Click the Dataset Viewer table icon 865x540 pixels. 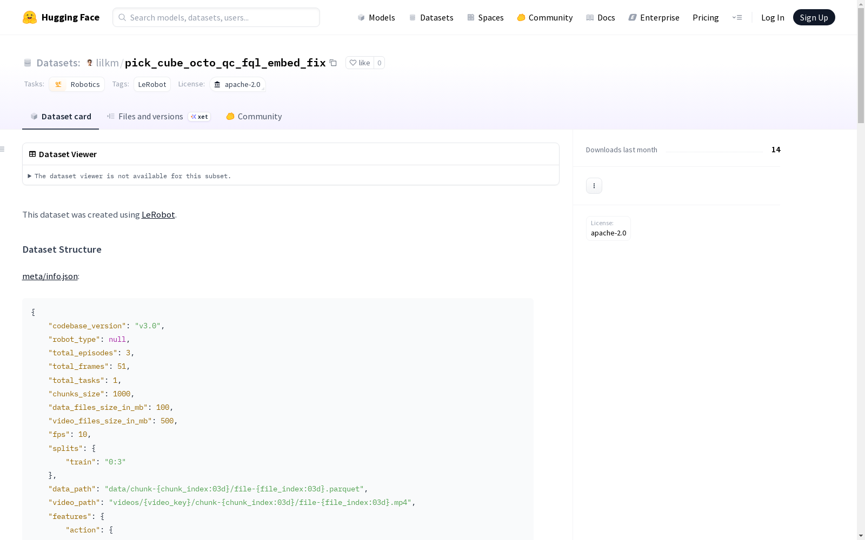click(x=32, y=154)
